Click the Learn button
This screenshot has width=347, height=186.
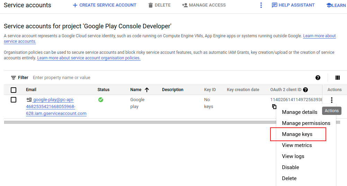(x=336, y=5)
